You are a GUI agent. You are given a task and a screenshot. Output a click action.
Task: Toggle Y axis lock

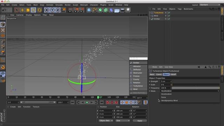coord(52,10)
